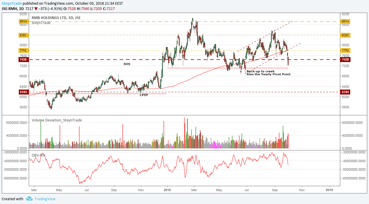This screenshot has width=369, height=204.
Task: Click the red down-arrow change indicator
Action: tap(36, 9)
